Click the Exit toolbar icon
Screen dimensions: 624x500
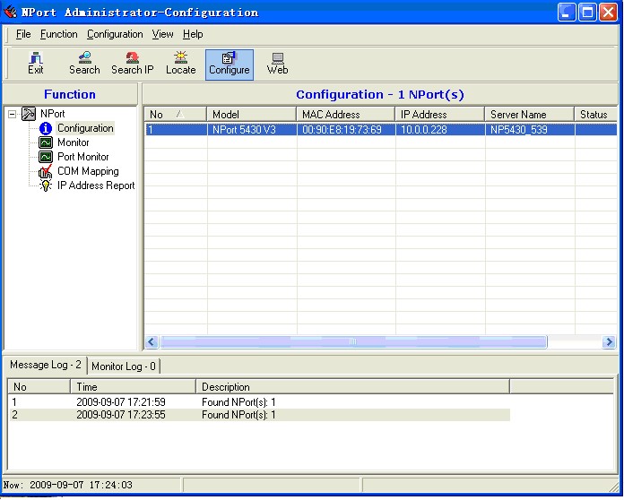(x=36, y=64)
